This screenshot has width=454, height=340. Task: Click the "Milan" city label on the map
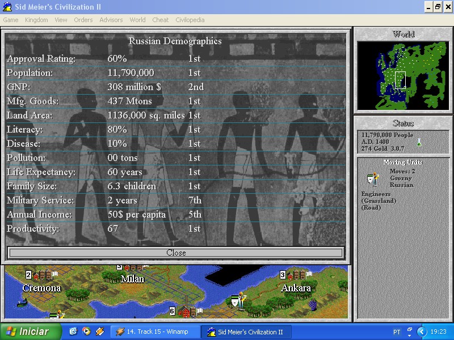132,279
